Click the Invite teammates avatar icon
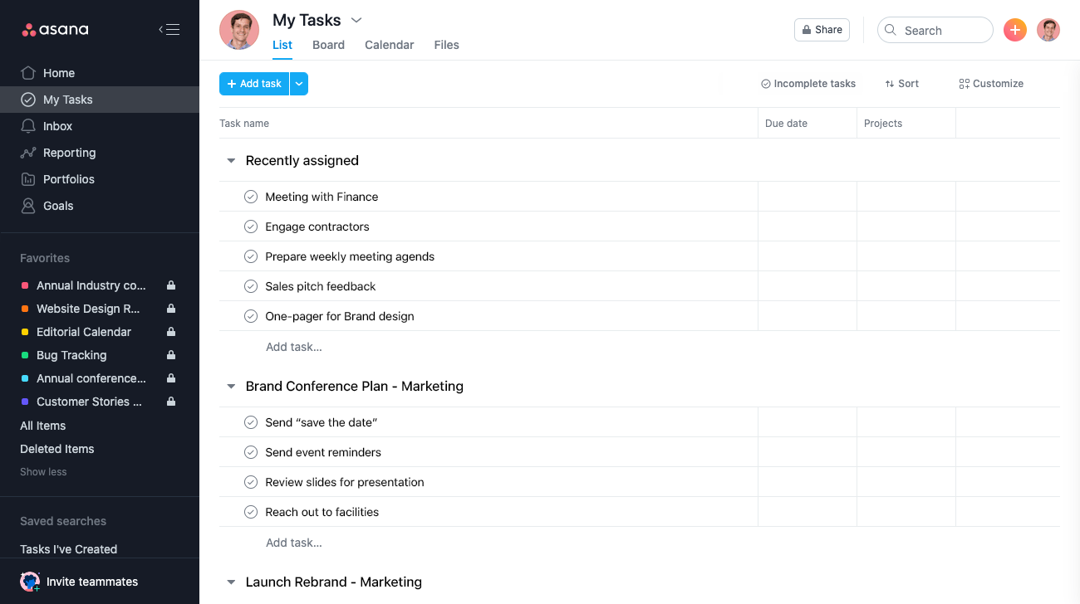 click(x=30, y=582)
